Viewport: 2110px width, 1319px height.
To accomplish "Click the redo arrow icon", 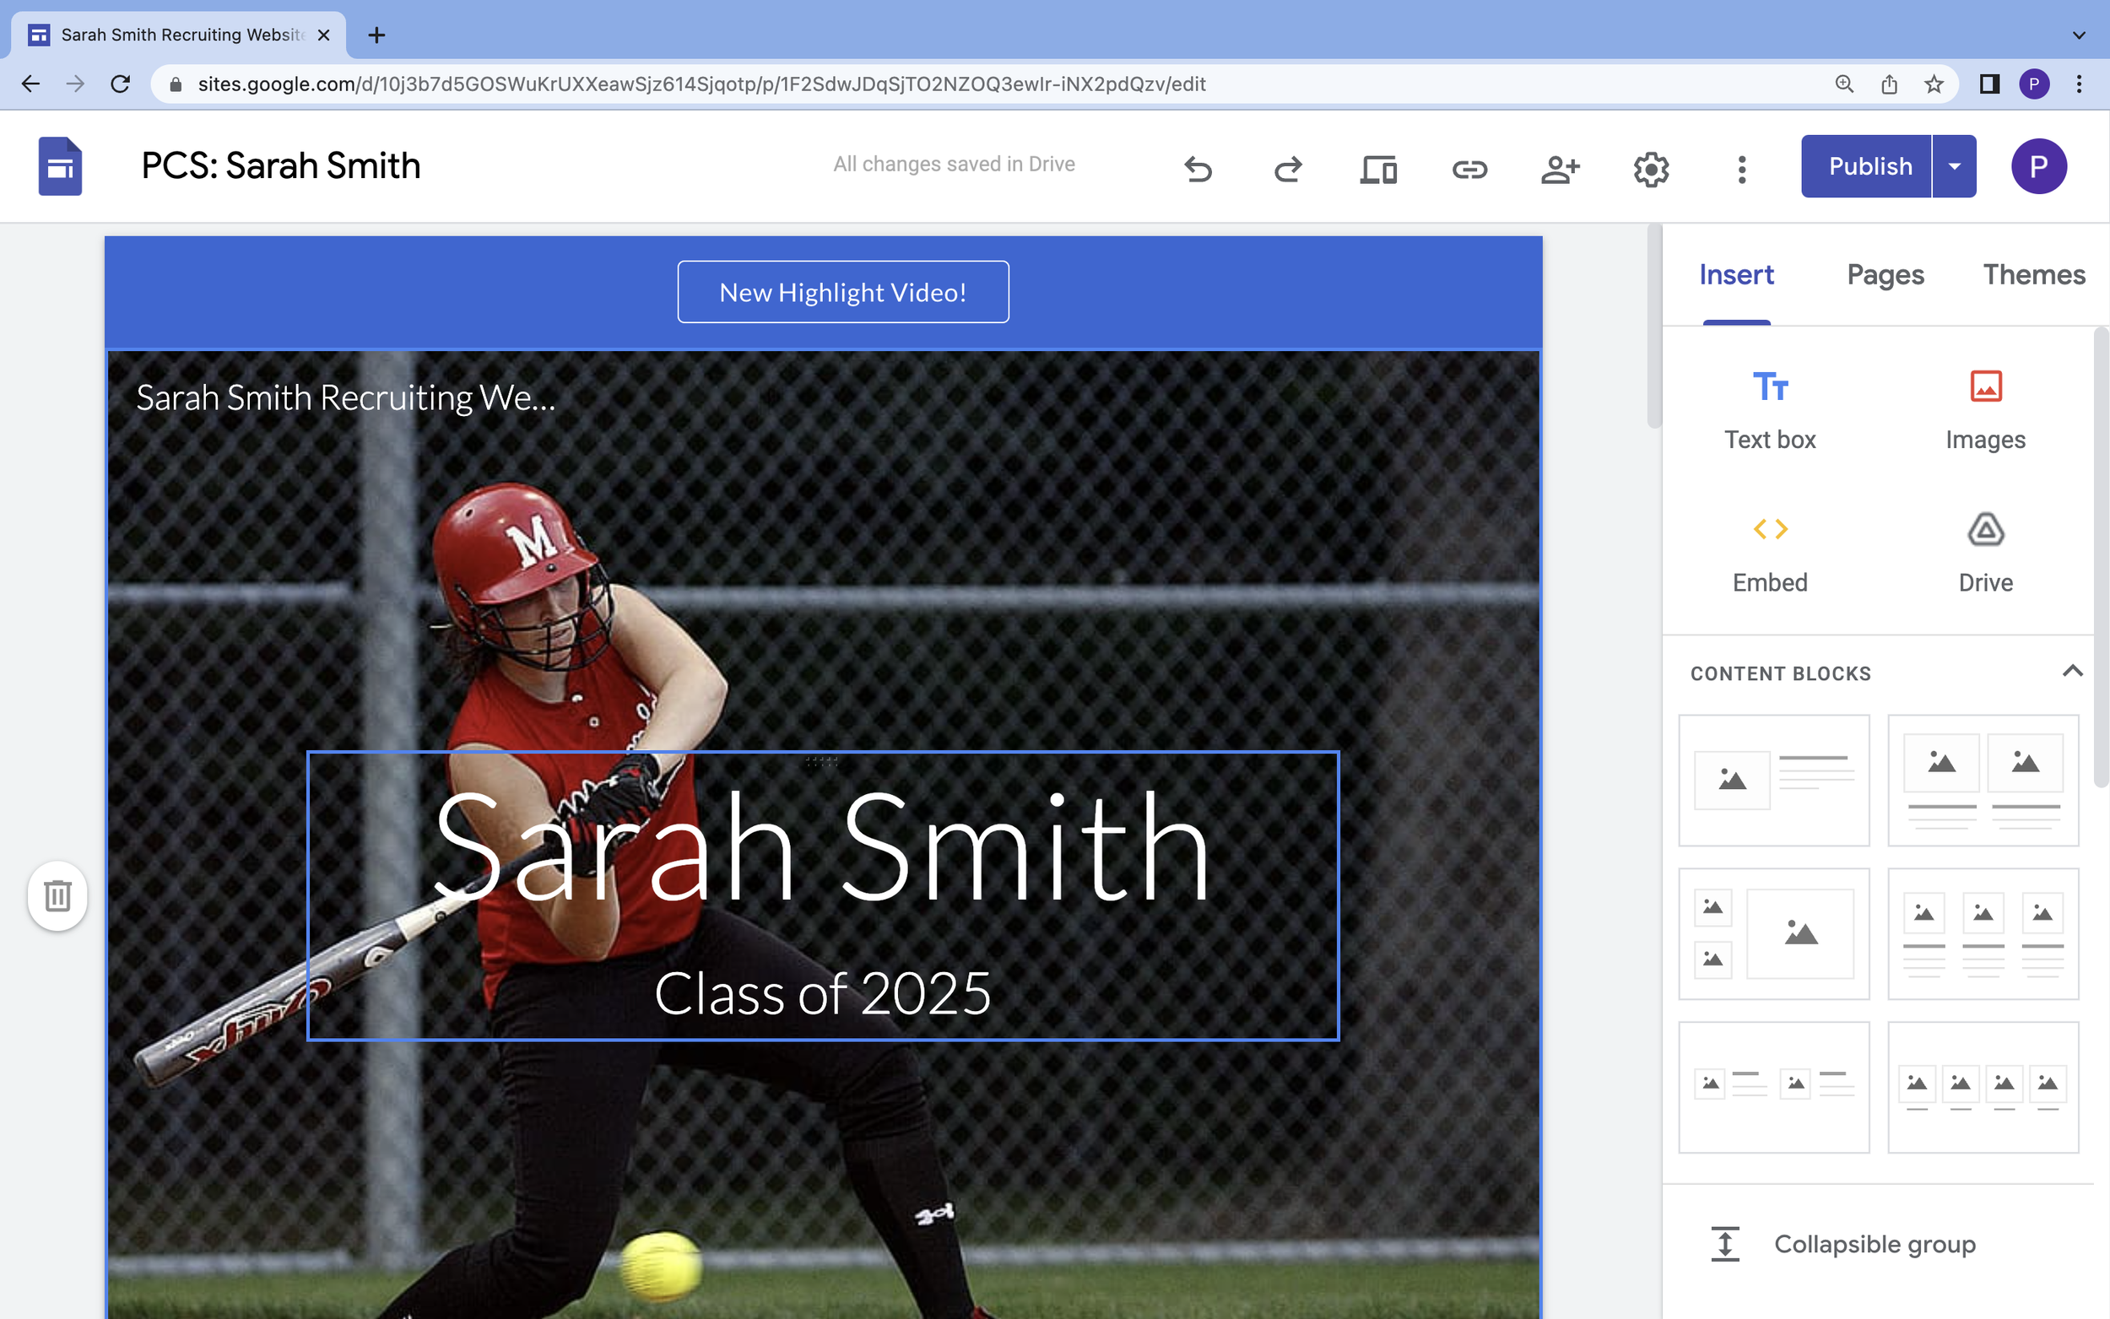I will (1288, 167).
